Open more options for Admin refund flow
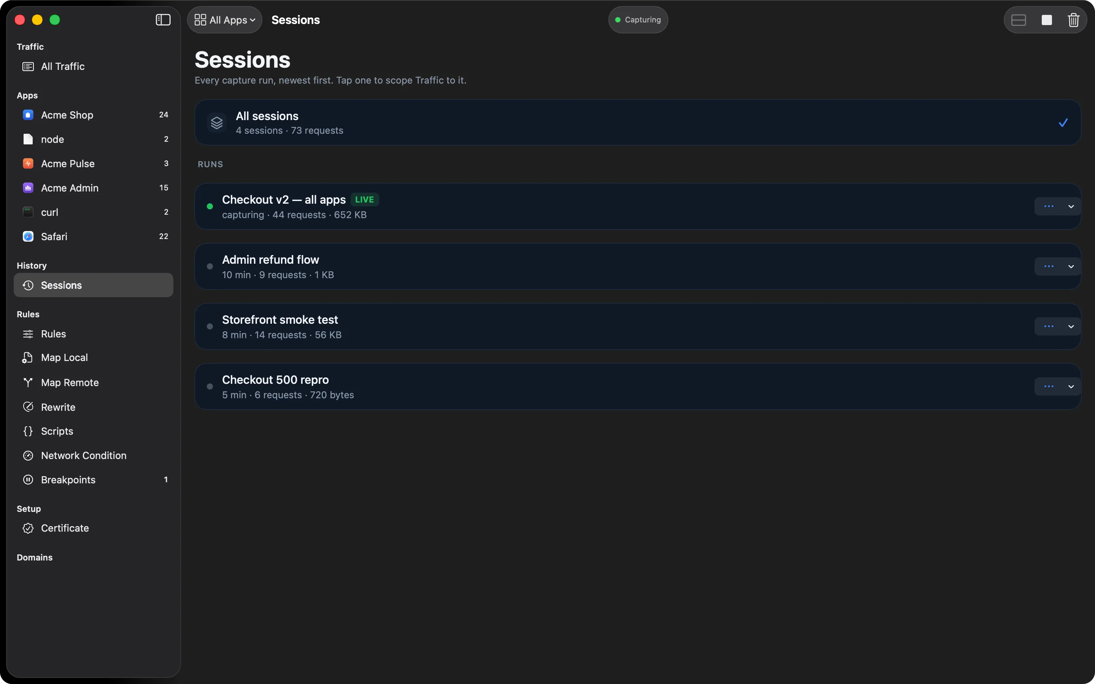Screen dimensions: 1095x684 (x=1049, y=266)
